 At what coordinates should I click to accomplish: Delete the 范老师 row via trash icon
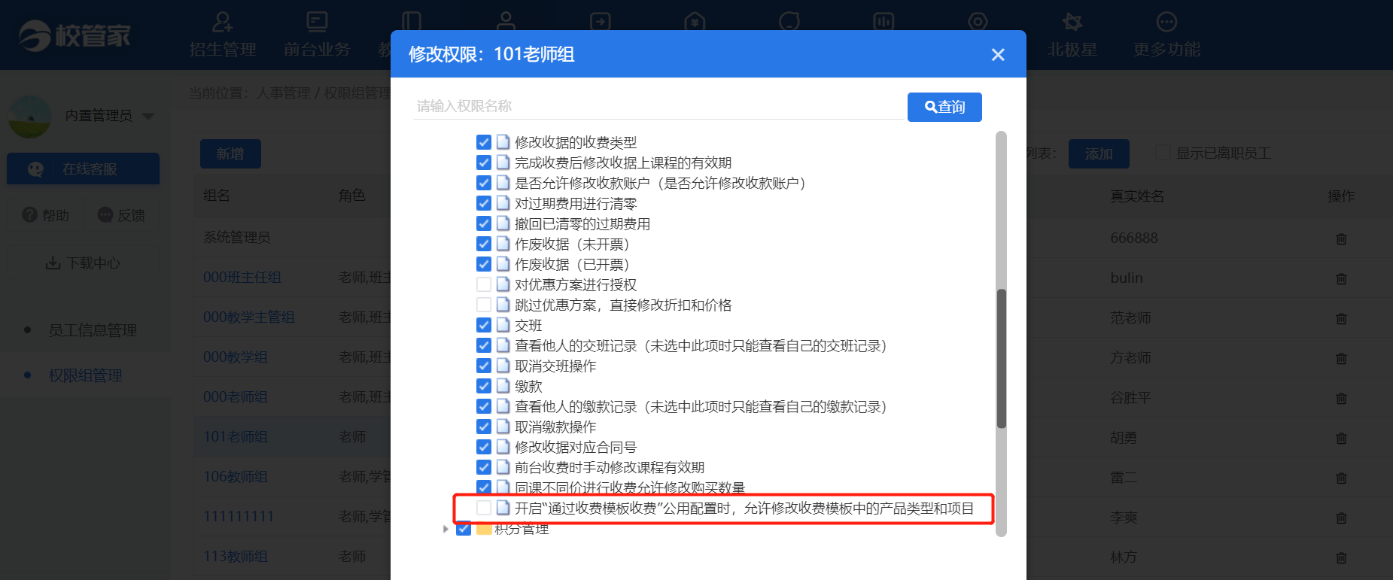click(x=1341, y=318)
